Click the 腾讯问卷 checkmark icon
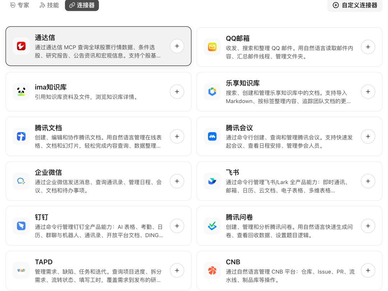The height and width of the screenshot is (291, 388). tap(212, 226)
